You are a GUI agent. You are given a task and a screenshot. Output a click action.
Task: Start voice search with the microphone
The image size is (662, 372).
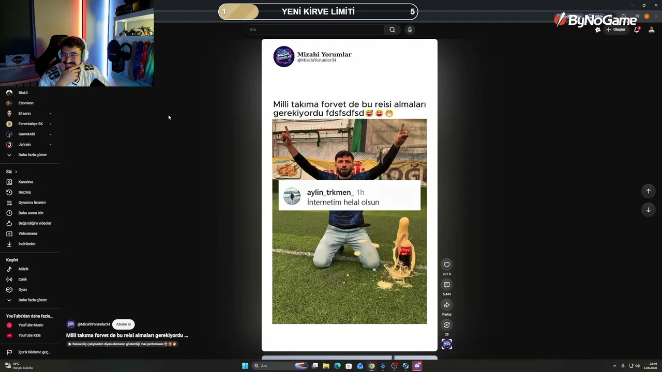click(410, 29)
